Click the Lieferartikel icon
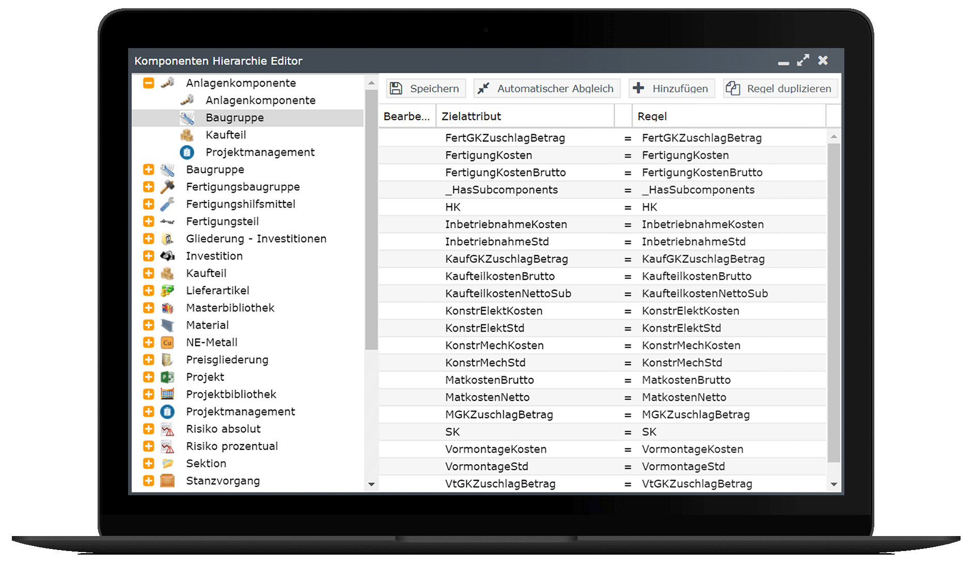 click(x=167, y=290)
